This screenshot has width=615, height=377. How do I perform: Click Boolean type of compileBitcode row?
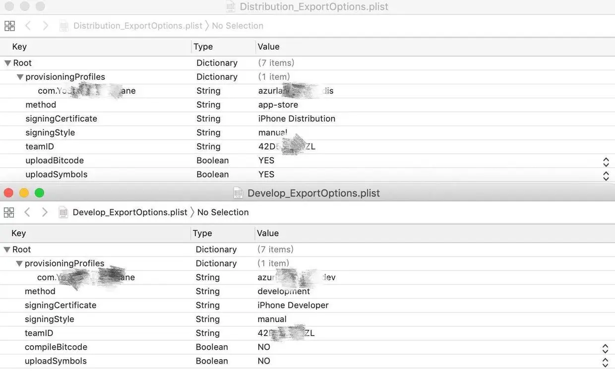(x=212, y=347)
